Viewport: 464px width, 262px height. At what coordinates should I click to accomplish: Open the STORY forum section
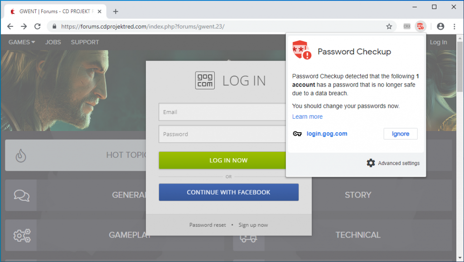click(358, 195)
